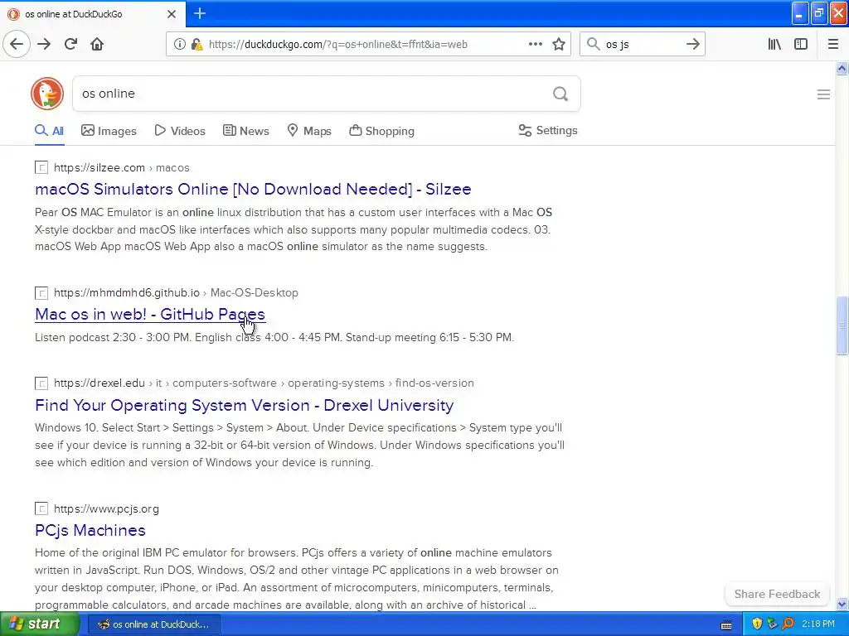Click the https://www.pcjs.org URL text

point(107,509)
